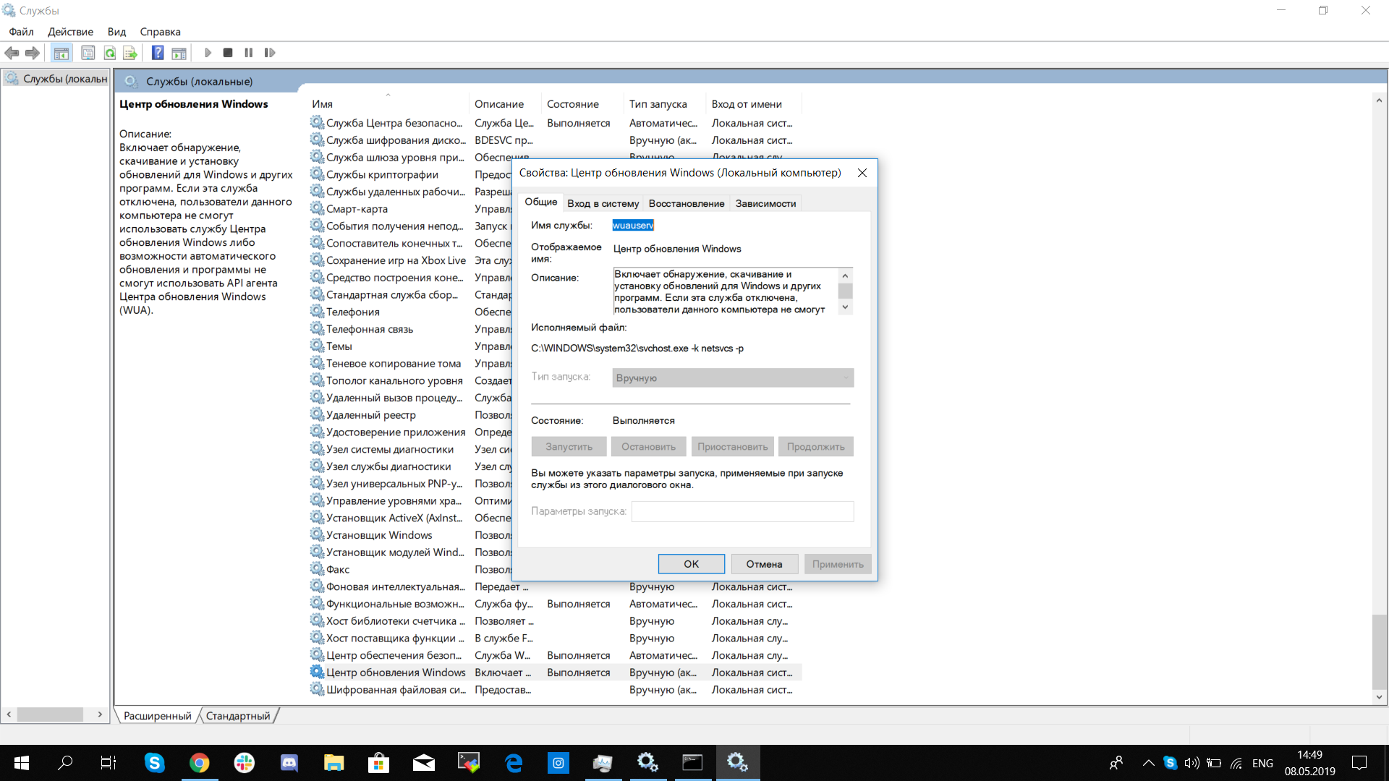Image resolution: width=1389 pixels, height=781 pixels.
Task: Open the Файл menu
Action: 21,32
